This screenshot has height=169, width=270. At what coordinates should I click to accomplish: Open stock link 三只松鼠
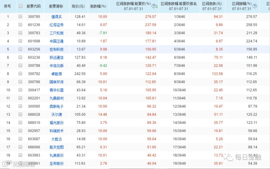click(56, 33)
